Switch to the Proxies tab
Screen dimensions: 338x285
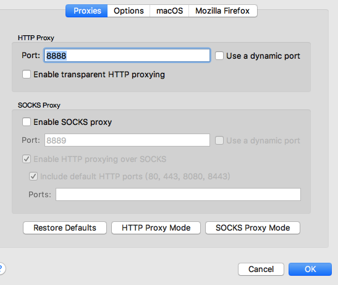(87, 11)
